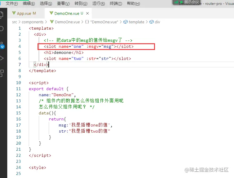Screen dimensions: 234x178
Task: Open the 运行(R) menu
Action: (98, 3)
